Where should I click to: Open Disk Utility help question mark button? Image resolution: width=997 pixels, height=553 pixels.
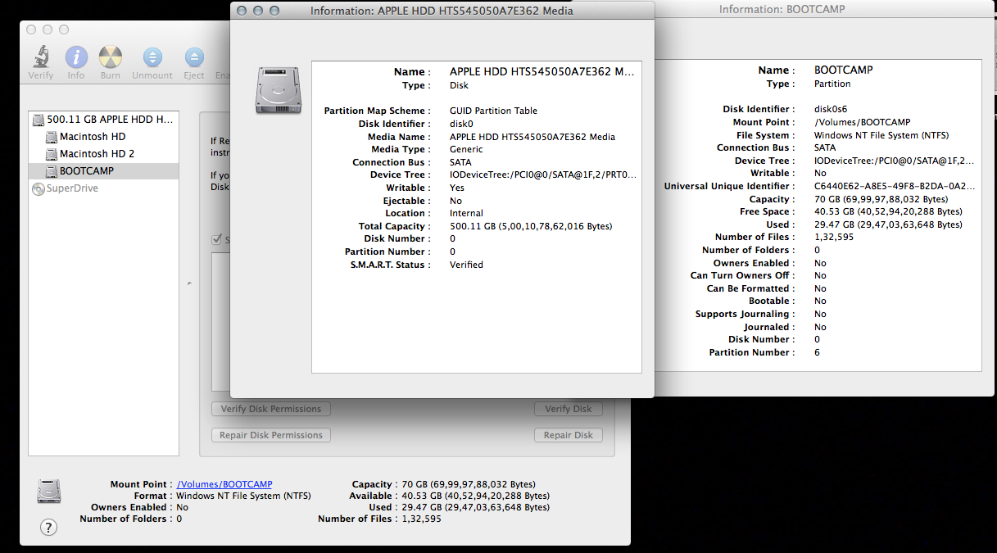click(49, 528)
